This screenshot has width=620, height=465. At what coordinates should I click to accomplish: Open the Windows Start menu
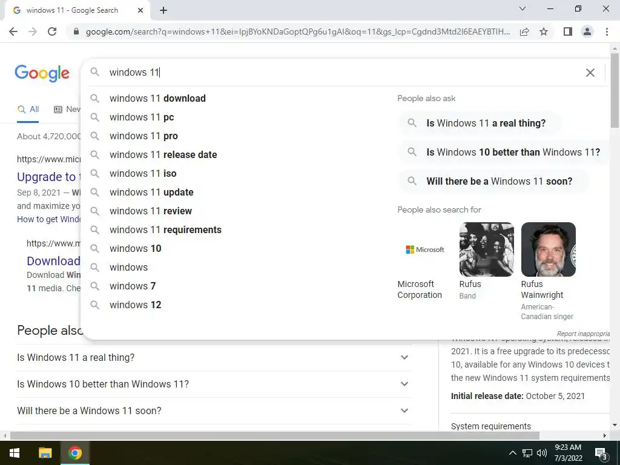click(x=15, y=453)
